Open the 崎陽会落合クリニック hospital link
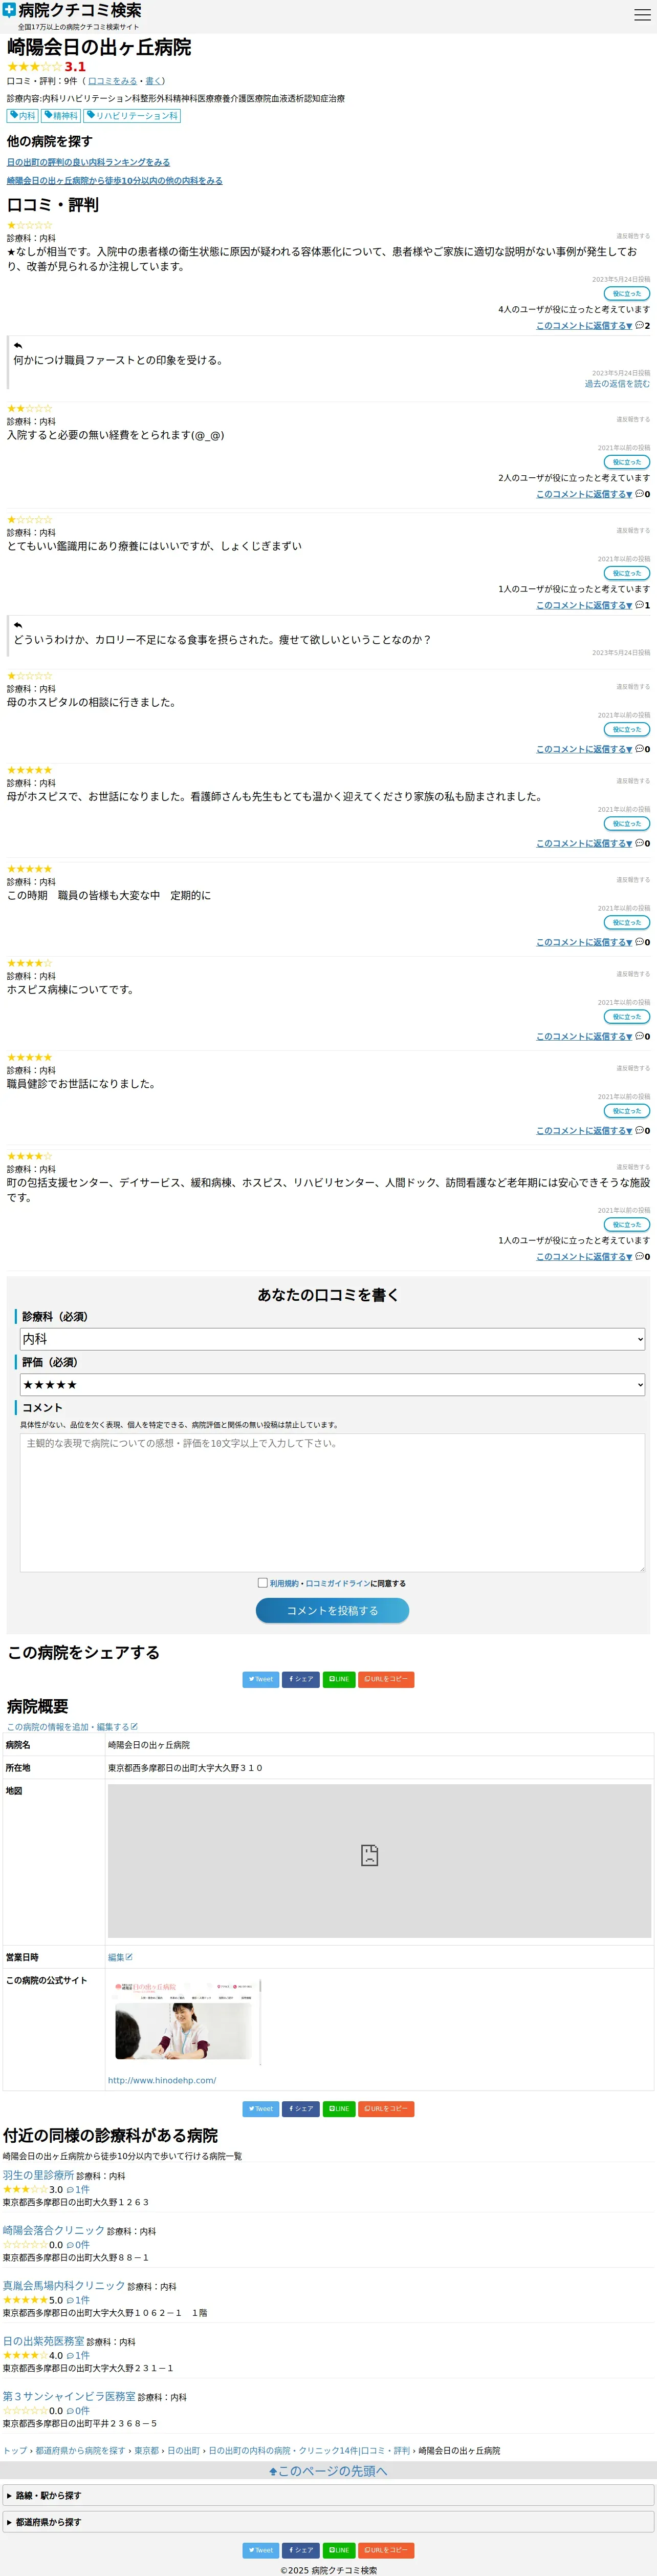The height and width of the screenshot is (2576, 657). click(53, 2231)
